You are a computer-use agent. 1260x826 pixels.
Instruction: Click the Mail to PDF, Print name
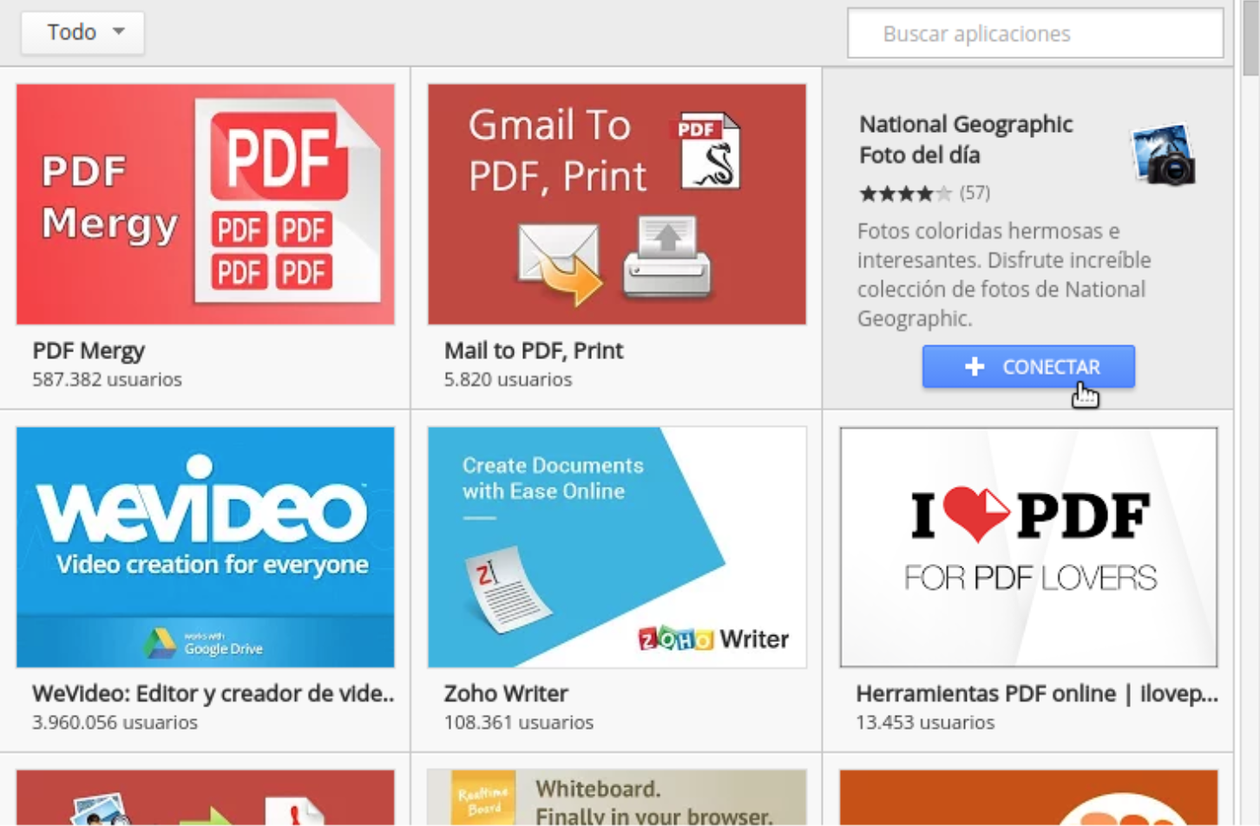(x=534, y=351)
